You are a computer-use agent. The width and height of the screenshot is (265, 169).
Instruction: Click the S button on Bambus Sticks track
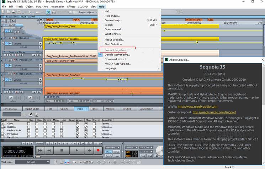(6, 55)
